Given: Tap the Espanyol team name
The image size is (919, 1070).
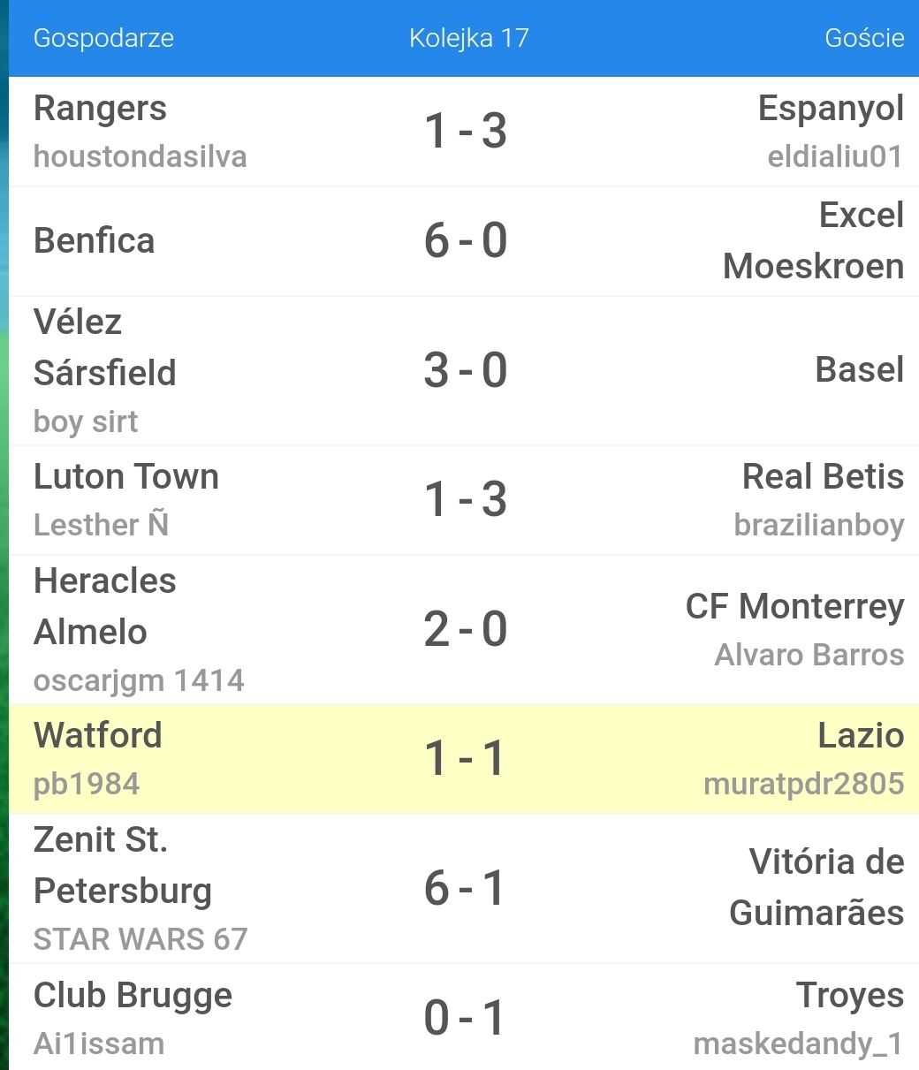Looking at the screenshot, I should (831, 109).
